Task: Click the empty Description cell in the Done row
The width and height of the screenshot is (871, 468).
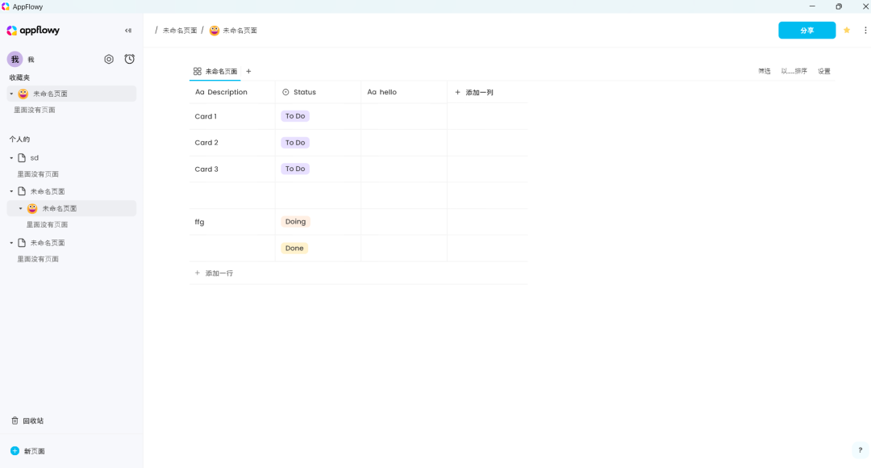Action: 232,249
